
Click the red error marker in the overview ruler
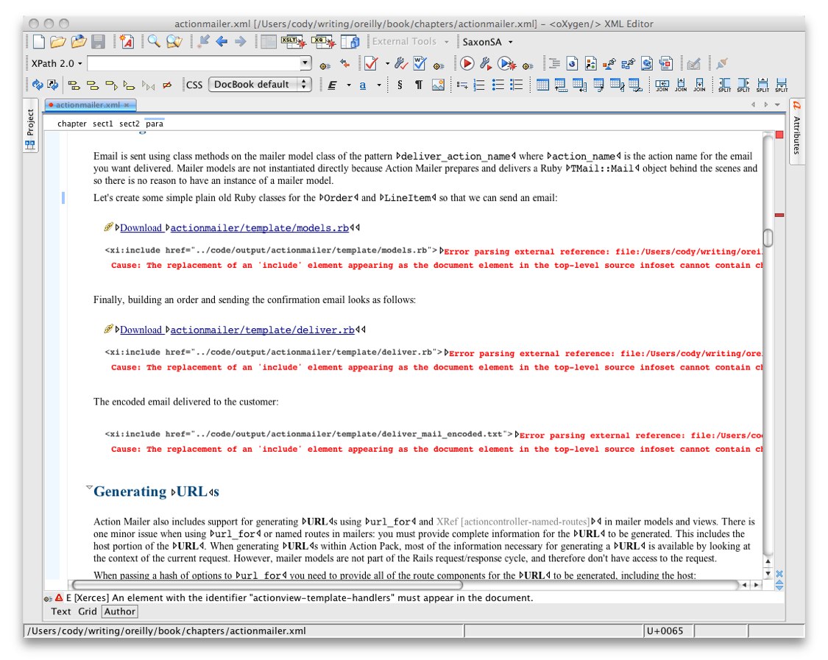click(779, 215)
